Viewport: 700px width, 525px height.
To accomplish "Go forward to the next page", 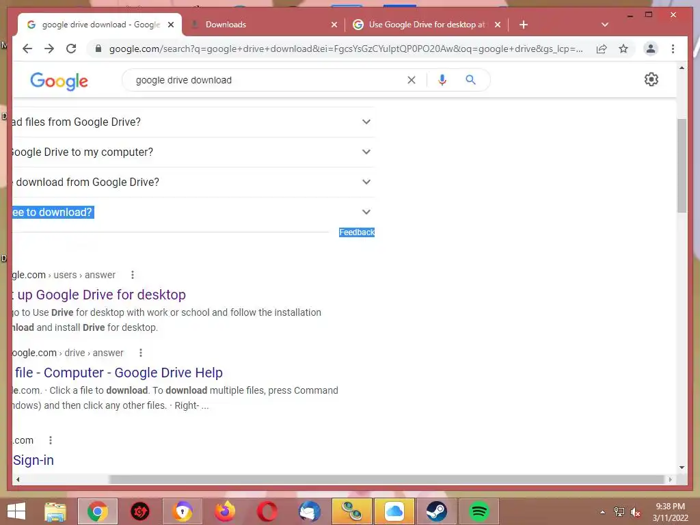I will pos(49,49).
